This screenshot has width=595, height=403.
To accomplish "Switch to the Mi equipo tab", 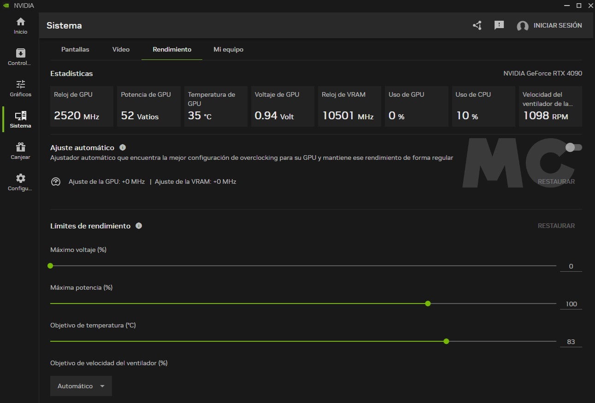I will point(228,49).
